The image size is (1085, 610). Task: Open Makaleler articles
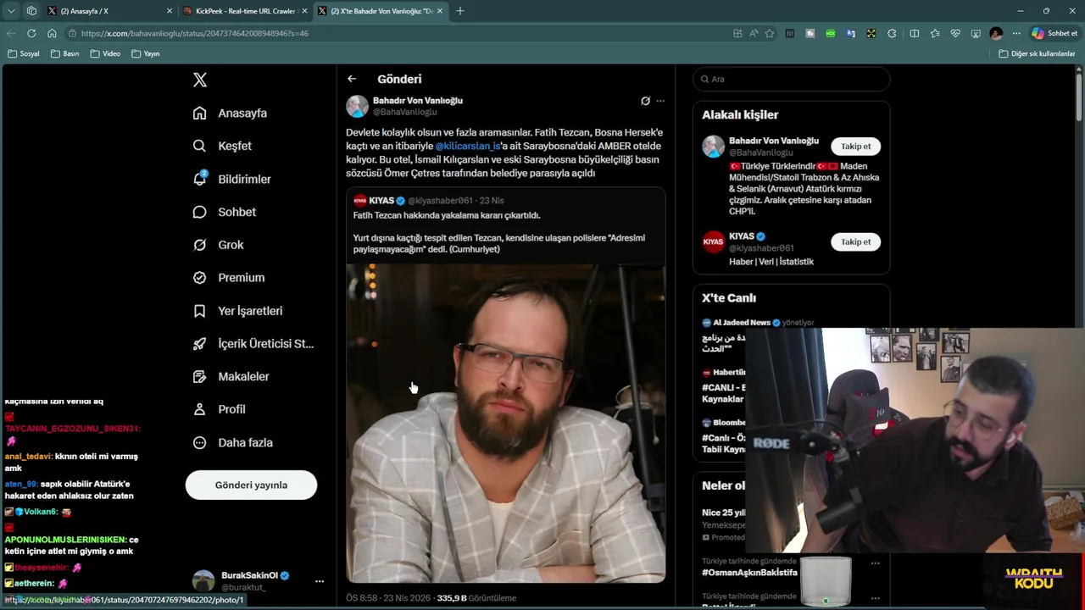[x=231, y=376]
